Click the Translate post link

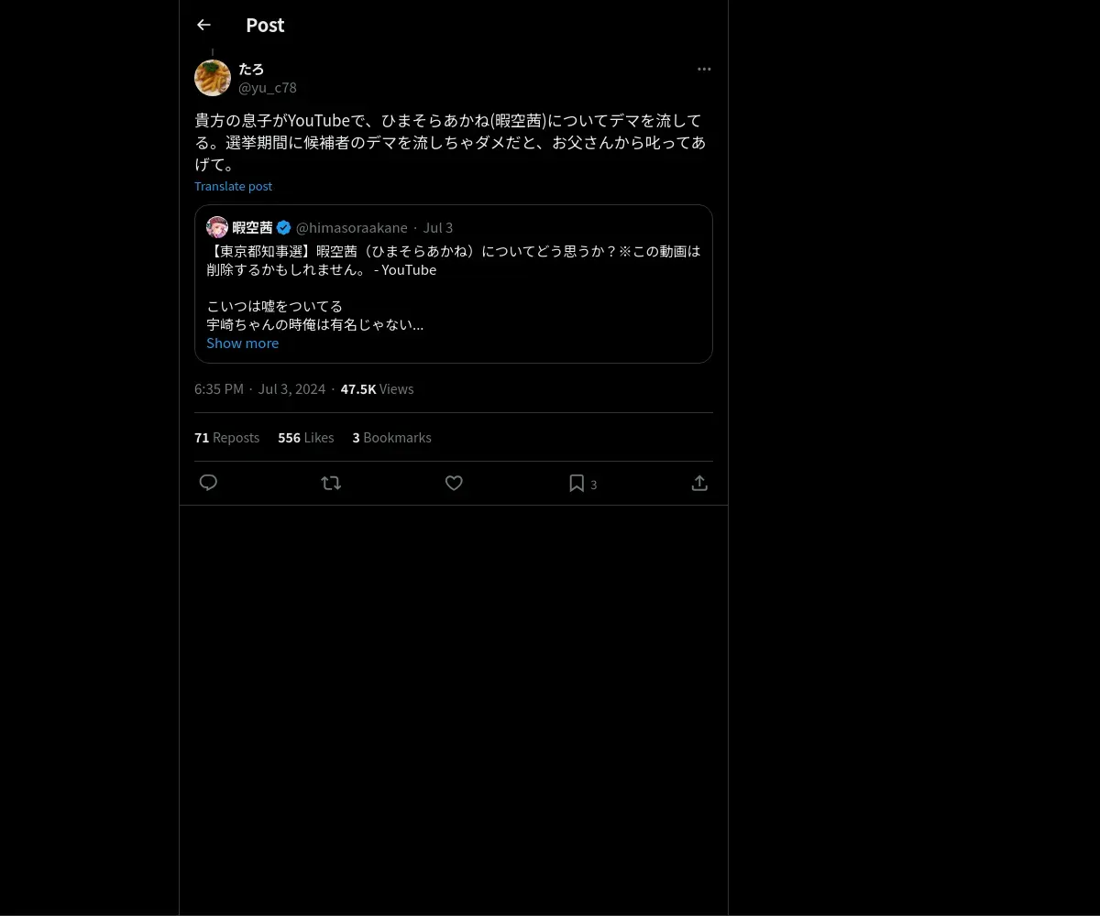(233, 186)
